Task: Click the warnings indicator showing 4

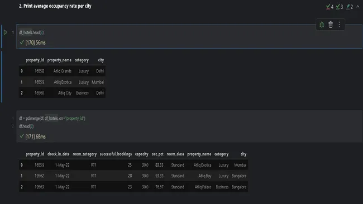Action: tap(329, 7)
